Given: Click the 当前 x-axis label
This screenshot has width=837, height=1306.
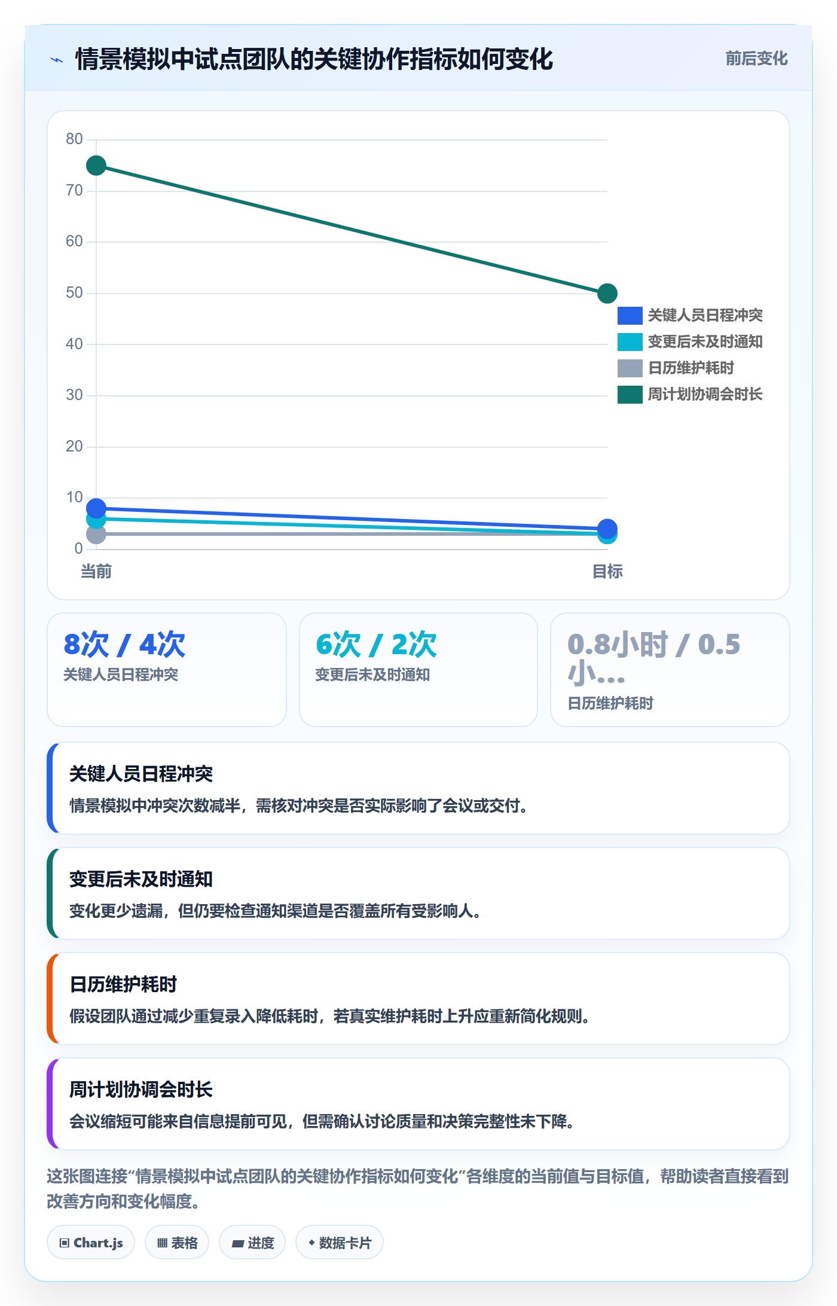Looking at the screenshot, I should [x=96, y=572].
